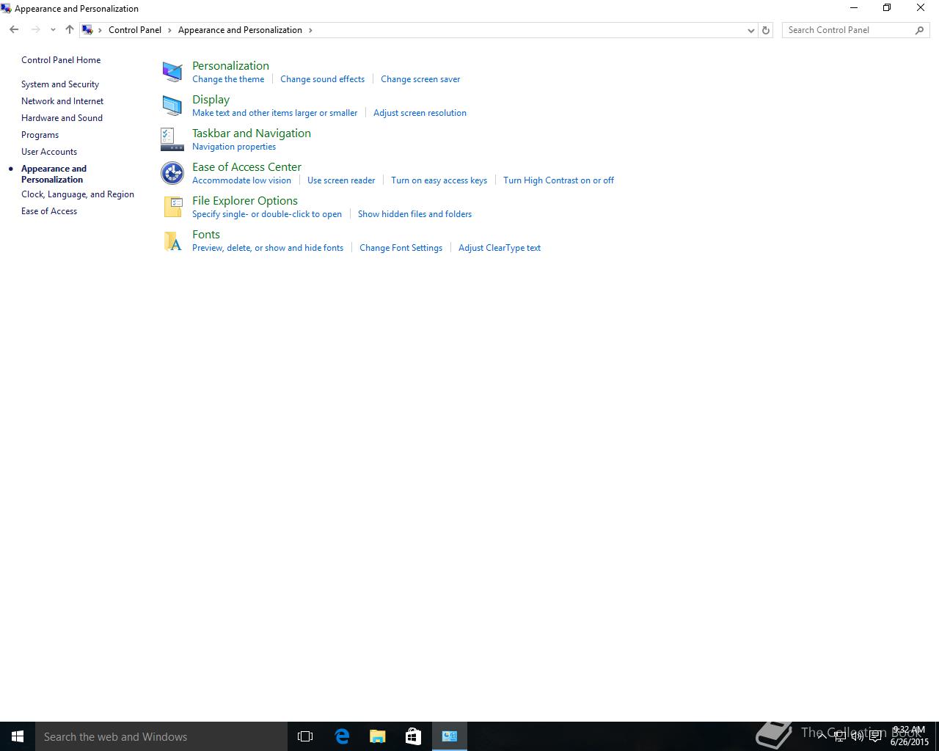Image resolution: width=939 pixels, height=751 pixels.
Task: Click Show hidden files and folders
Action: pyautogui.click(x=414, y=214)
